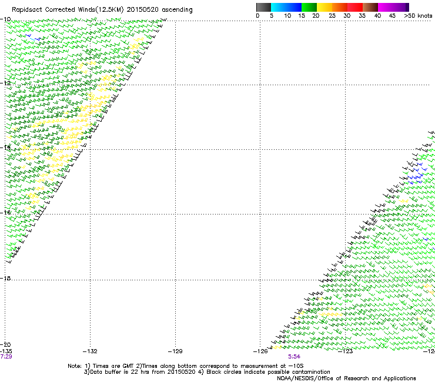
Task: Click the longitude label '-123' on bottom axis
Action: click(346, 351)
